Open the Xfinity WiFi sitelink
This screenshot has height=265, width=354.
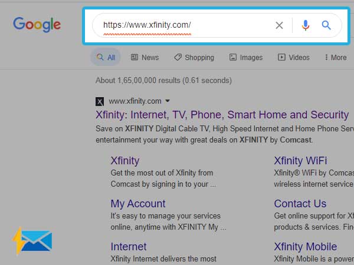(x=300, y=161)
